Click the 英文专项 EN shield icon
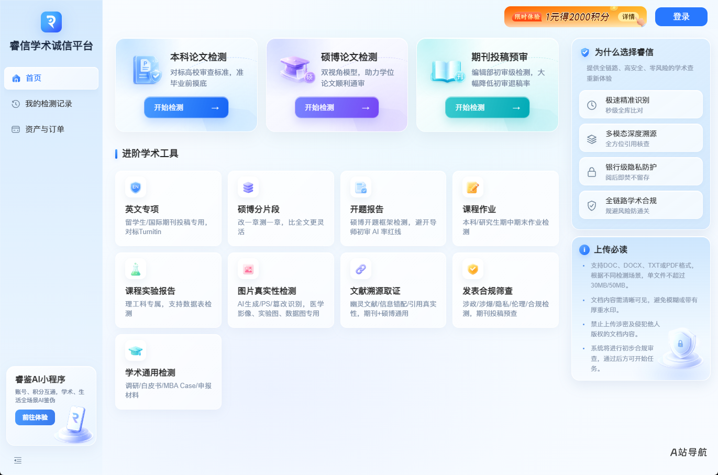This screenshot has height=475, width=718. pyautogui.click(x=136, y=187)
